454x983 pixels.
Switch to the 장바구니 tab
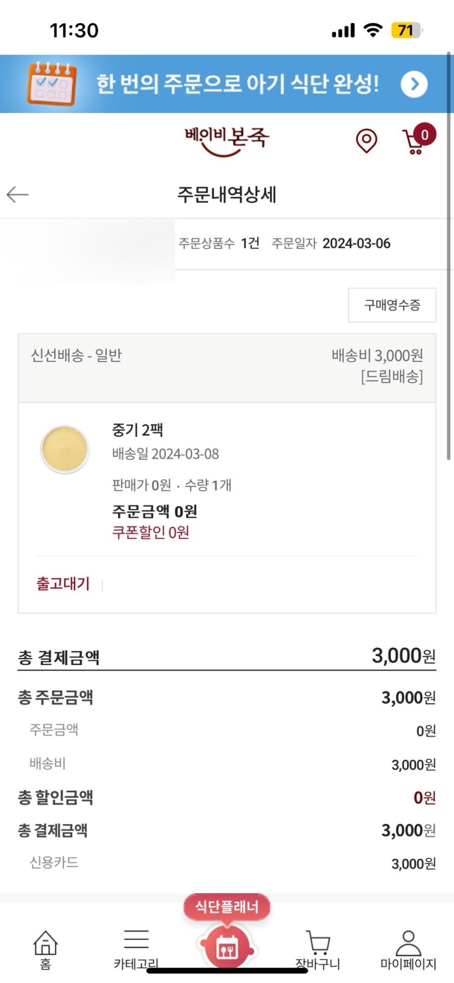(317, 949)
